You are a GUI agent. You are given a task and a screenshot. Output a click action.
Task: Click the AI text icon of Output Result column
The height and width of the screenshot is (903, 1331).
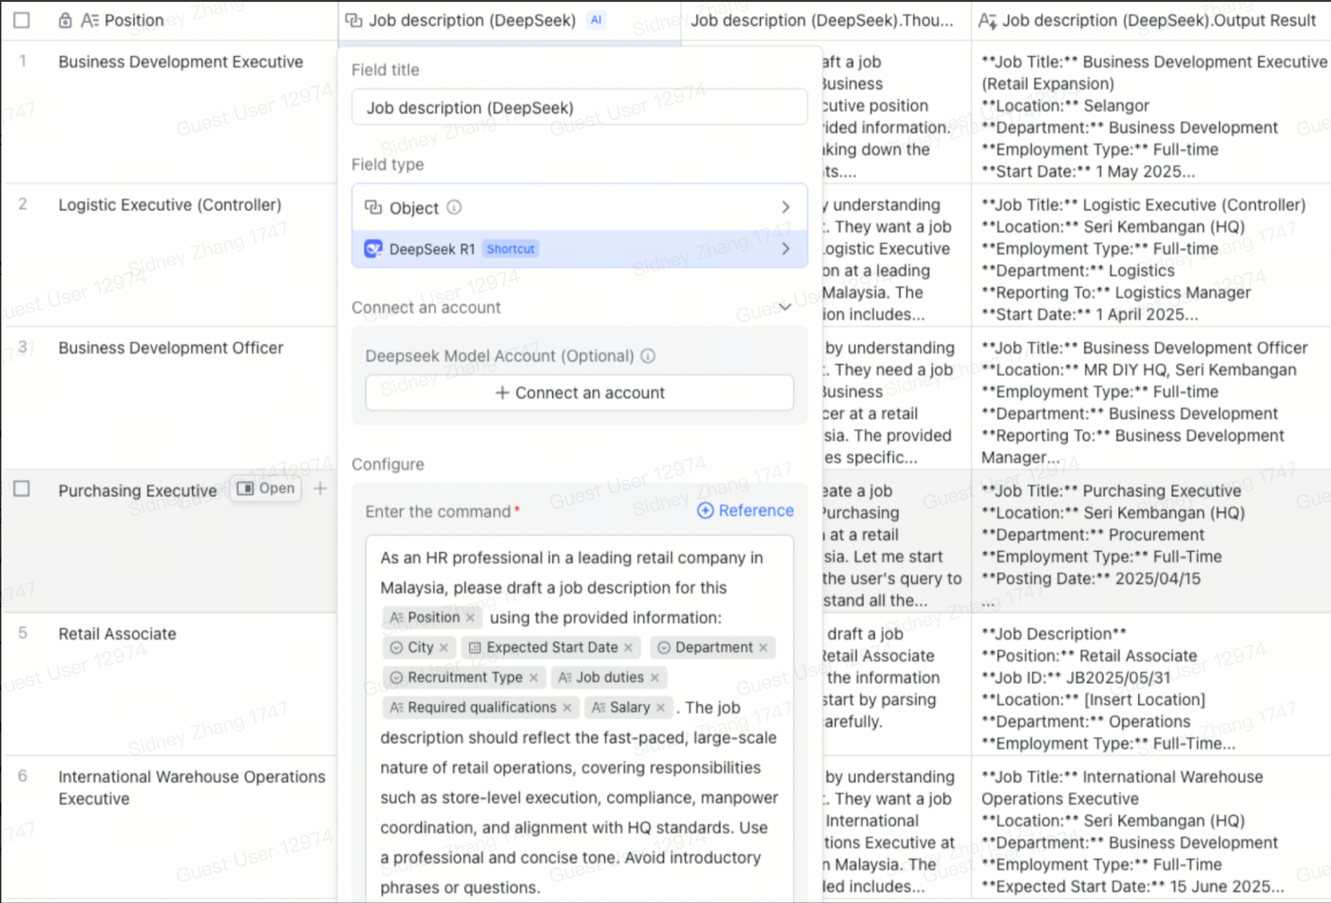click(988, 20)
